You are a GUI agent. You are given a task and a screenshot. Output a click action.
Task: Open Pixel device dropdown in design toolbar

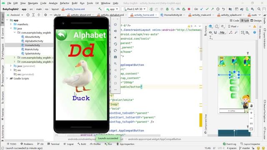pyautogui.click(x=233, y=26)
